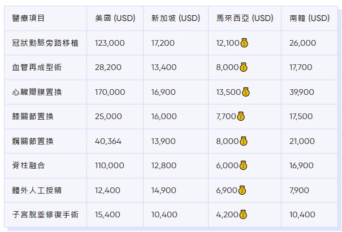Select the 39,900 value in 南韓 column
Image resolution: width=342 pixels, height=232 pixels.
click(301, 92)
